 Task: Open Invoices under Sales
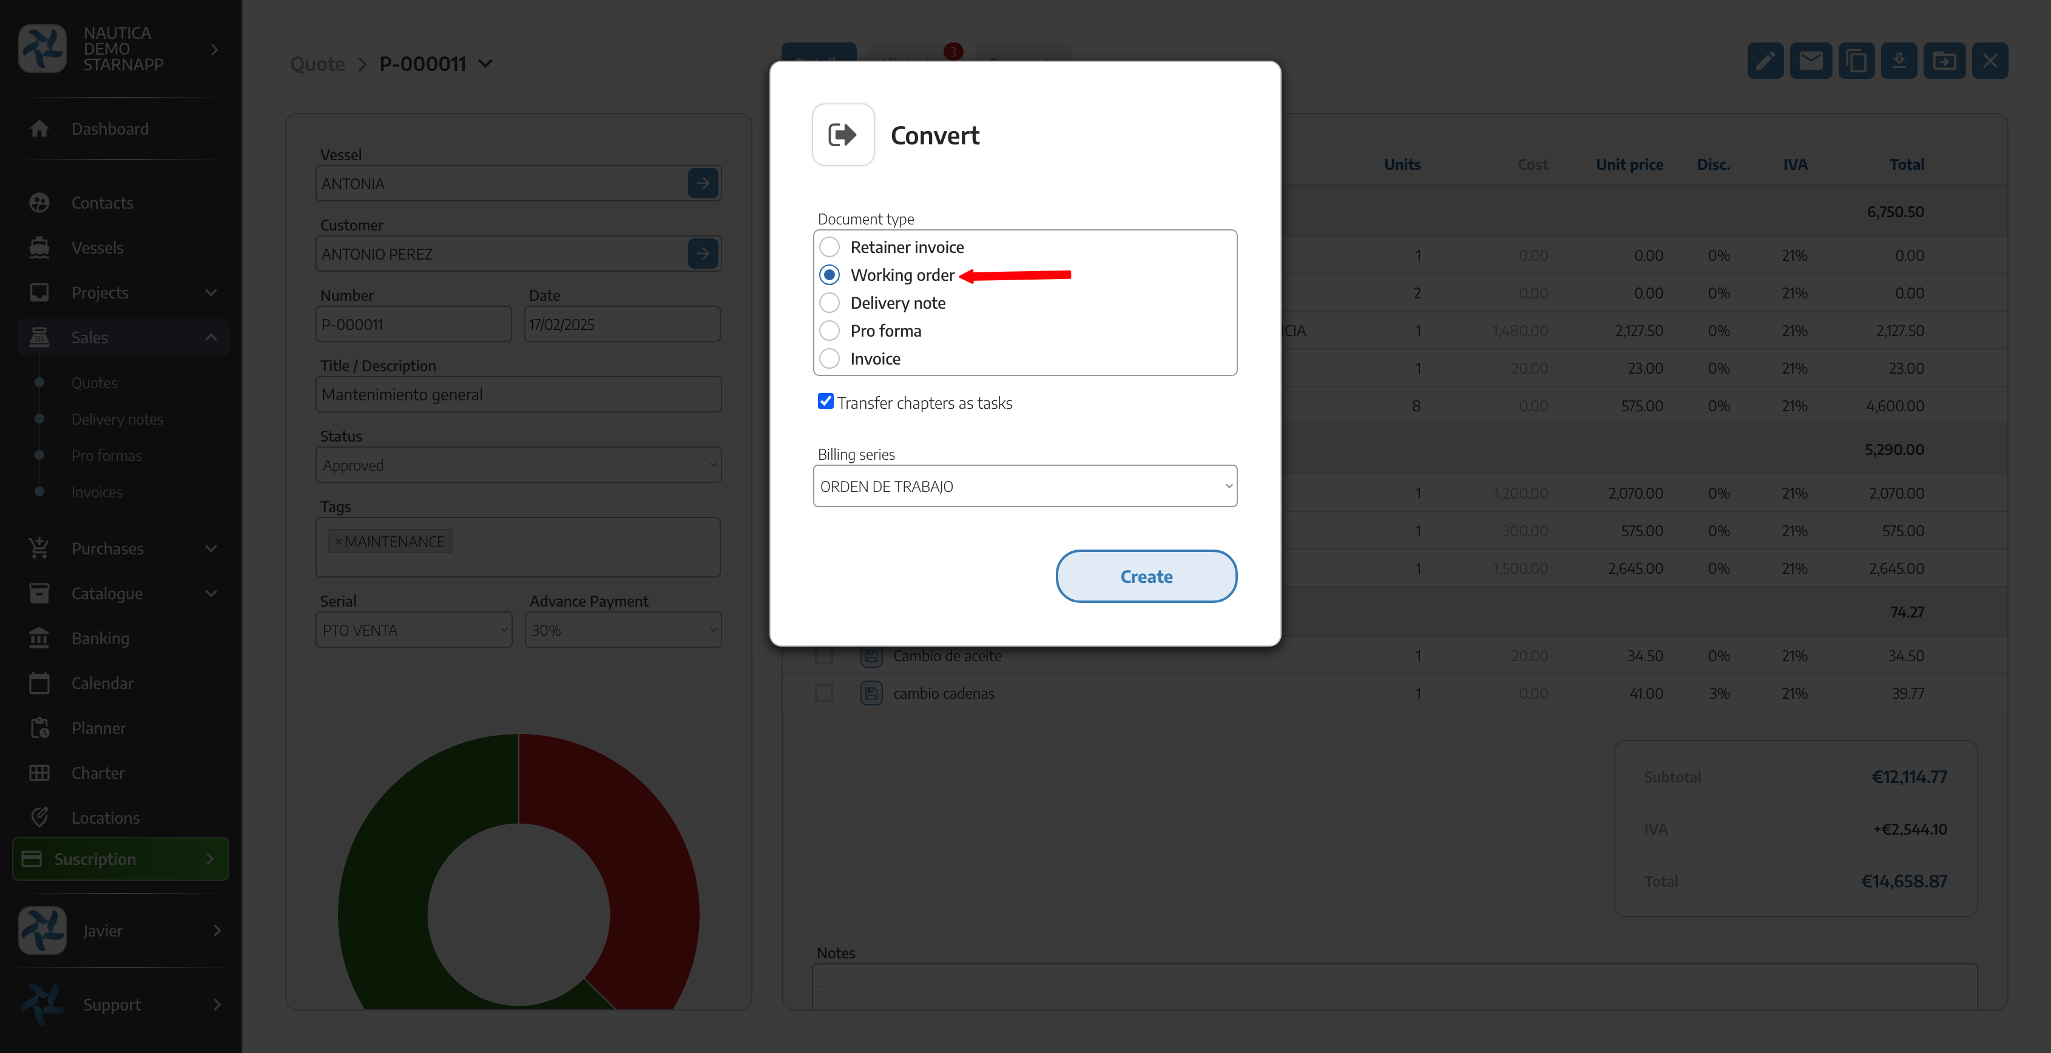point(96,493)
